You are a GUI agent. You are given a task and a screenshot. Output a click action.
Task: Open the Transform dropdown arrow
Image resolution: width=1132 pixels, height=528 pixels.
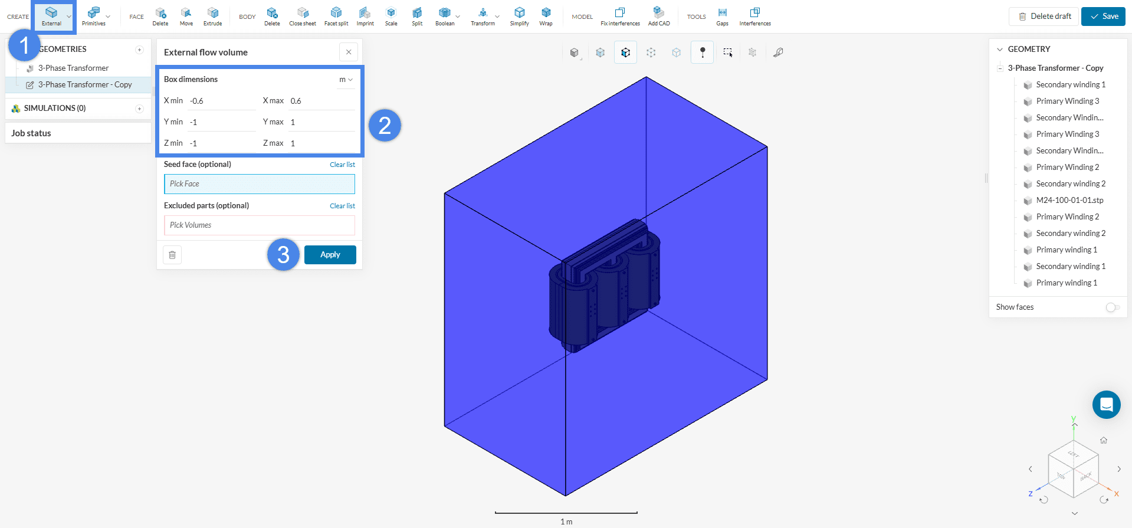coord(497,17)
